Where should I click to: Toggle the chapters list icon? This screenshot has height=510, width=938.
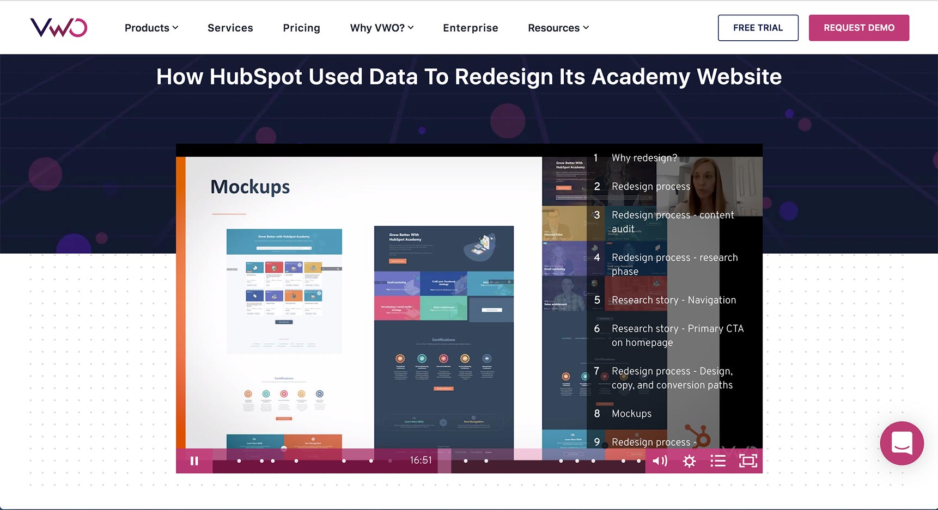click(718, 461)
